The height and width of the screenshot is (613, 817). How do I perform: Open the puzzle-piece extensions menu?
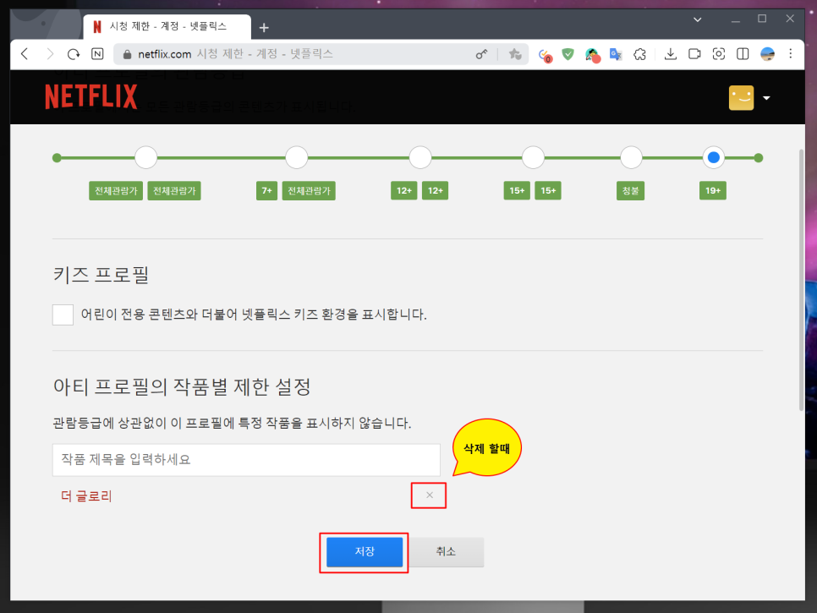640,54
